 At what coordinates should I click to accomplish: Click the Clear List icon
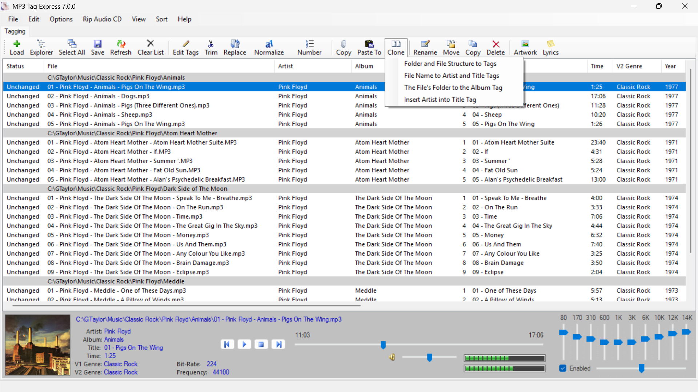[x=151, y=48]
